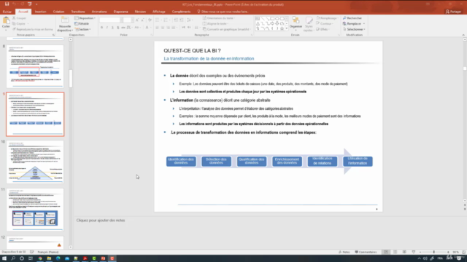The width and height of the screenshot is (467, 262).
Task: Click Convertir en graphique SmartArt
Action: pos(226,29)
